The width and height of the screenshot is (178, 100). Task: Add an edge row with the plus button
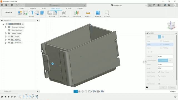(x=148, y=52)
